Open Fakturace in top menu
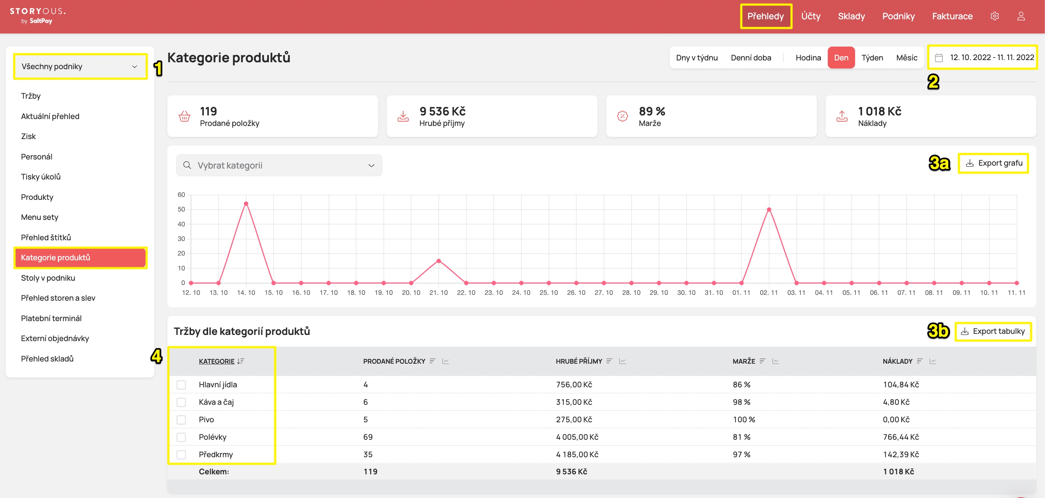This screenshot has width=1045, height=498. [952, 16]
